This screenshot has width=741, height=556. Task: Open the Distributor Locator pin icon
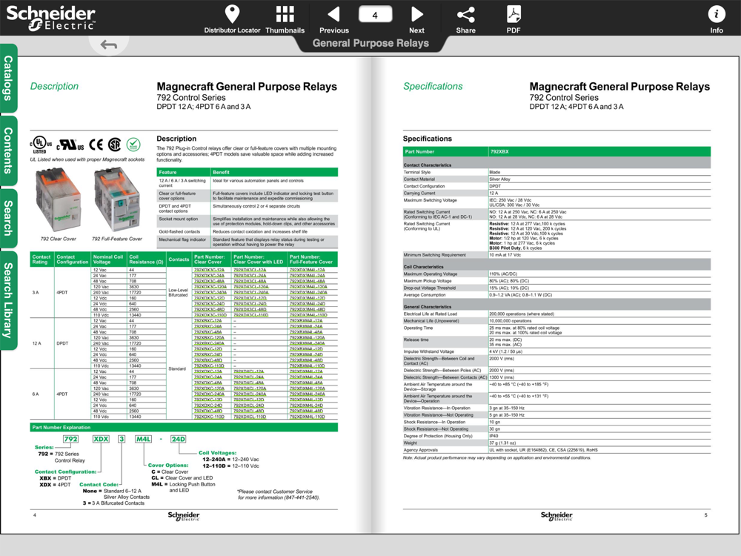click(x=232, y=14)
